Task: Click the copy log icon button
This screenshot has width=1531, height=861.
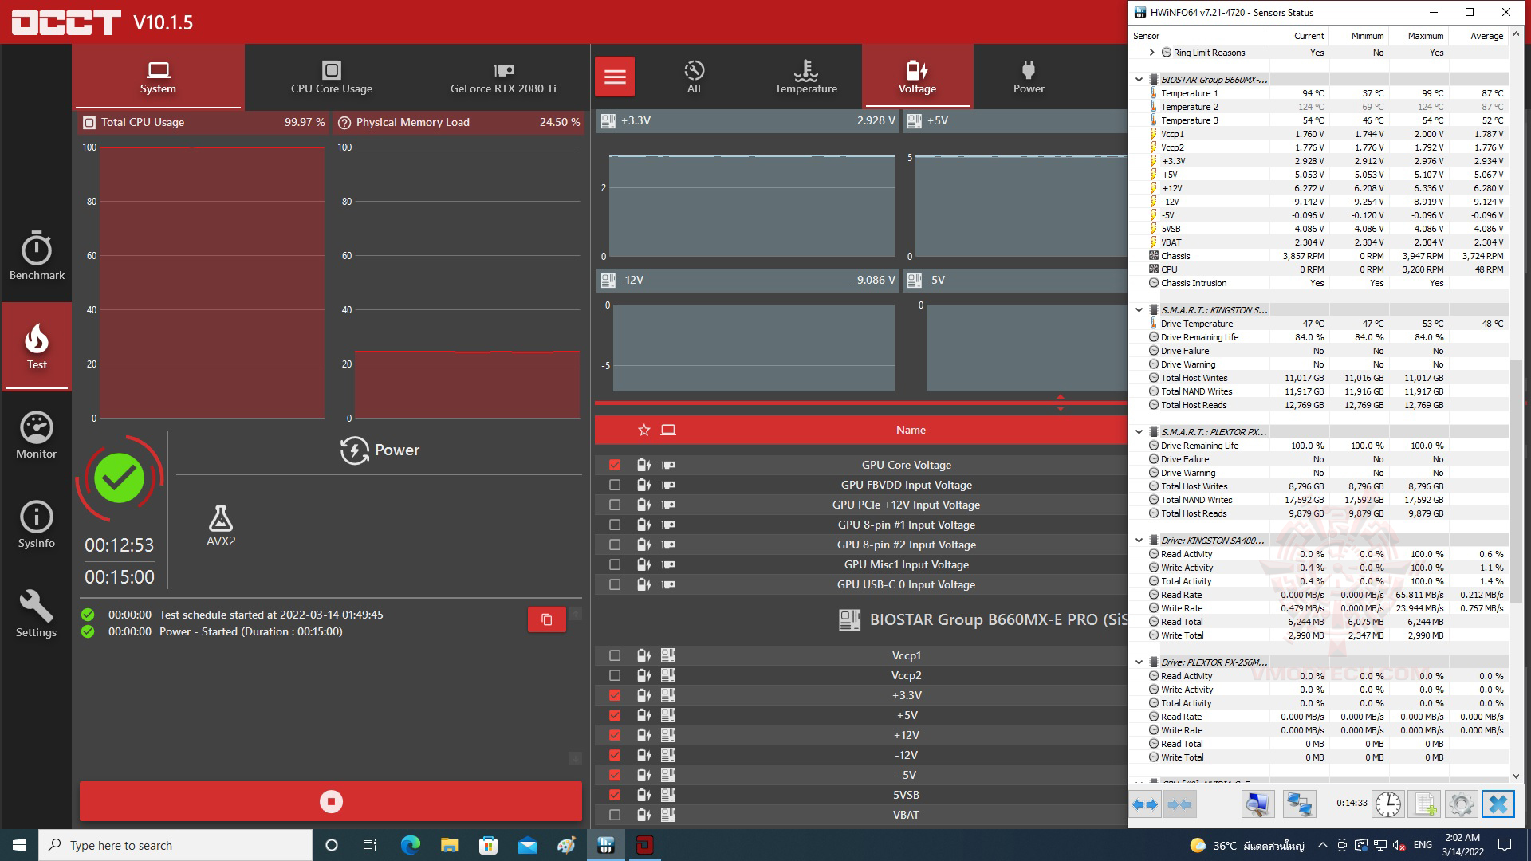Action: tap(547, 619)
